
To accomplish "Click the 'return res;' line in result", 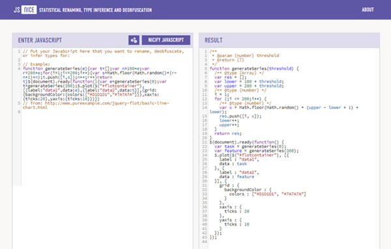I will (x=228, y=133).
